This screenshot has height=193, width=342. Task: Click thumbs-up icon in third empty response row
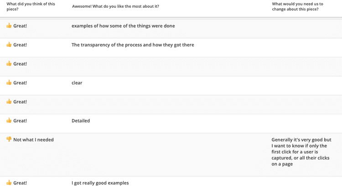coord(9,64)
